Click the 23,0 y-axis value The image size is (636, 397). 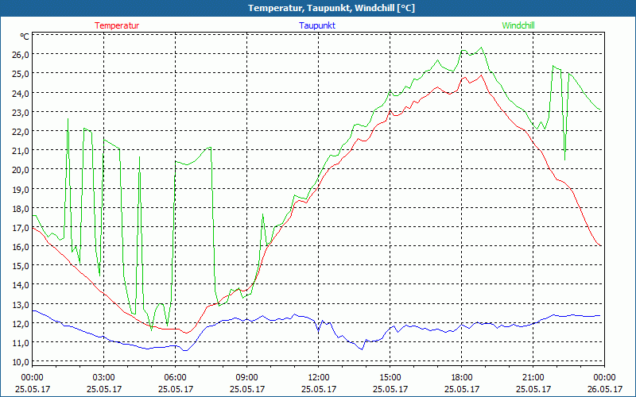[x=21, y=112]
